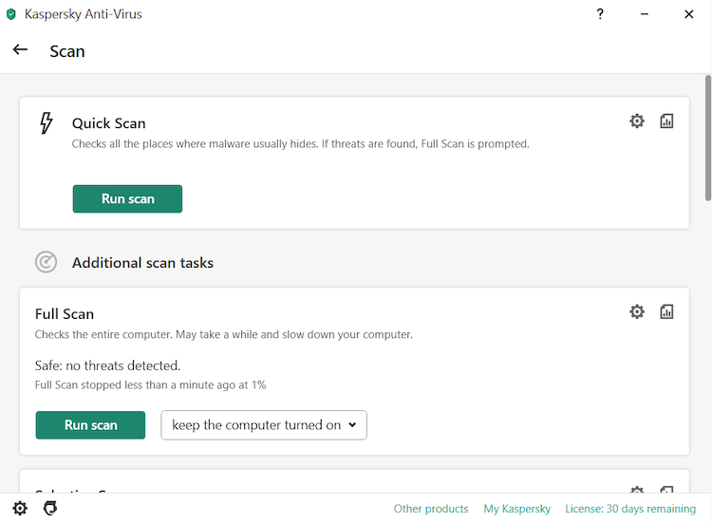Open Quick Scan settings gear
Image resolution: width=712 pixels, height=523 pixels.
click(637, 121)
